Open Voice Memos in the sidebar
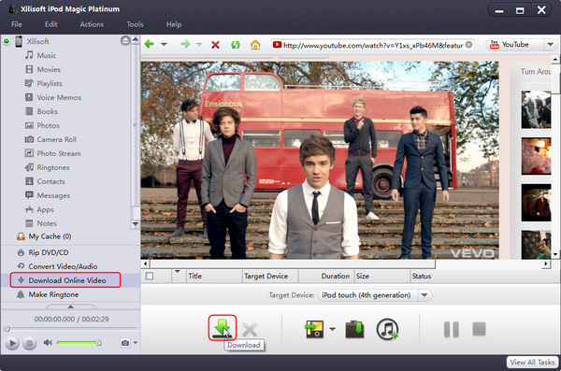The width and height of the screenshot is (561, 371). 59,97
